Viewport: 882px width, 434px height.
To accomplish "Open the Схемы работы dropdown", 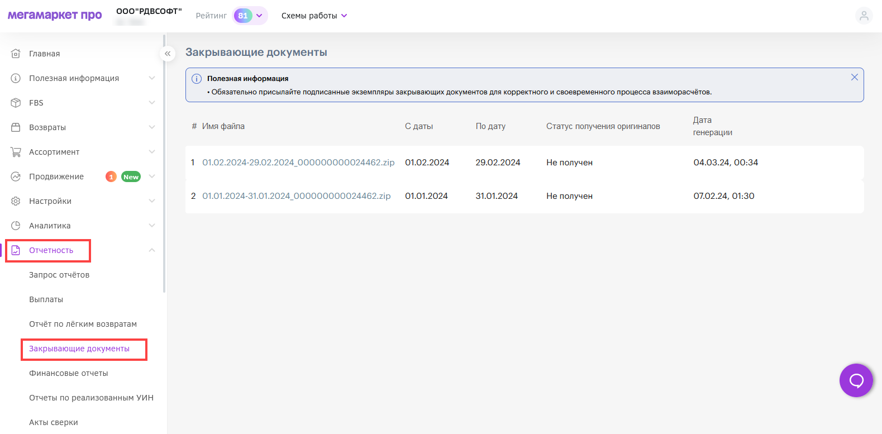I will [x=314, y=16].
